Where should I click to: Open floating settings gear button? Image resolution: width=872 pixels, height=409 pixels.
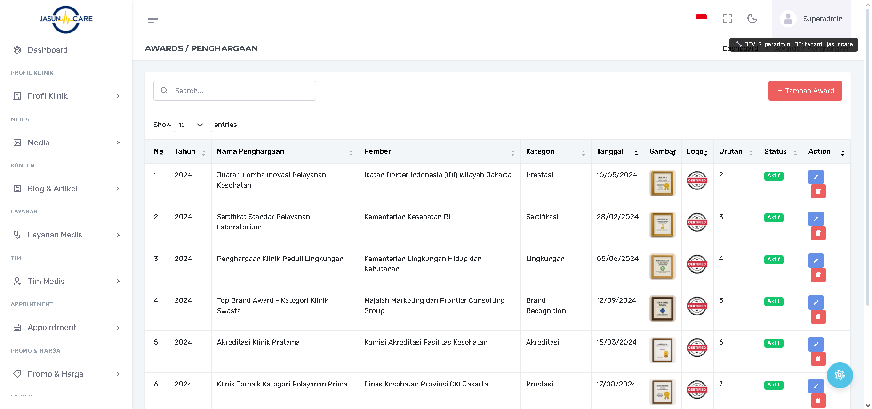click(x=840, y=375)
